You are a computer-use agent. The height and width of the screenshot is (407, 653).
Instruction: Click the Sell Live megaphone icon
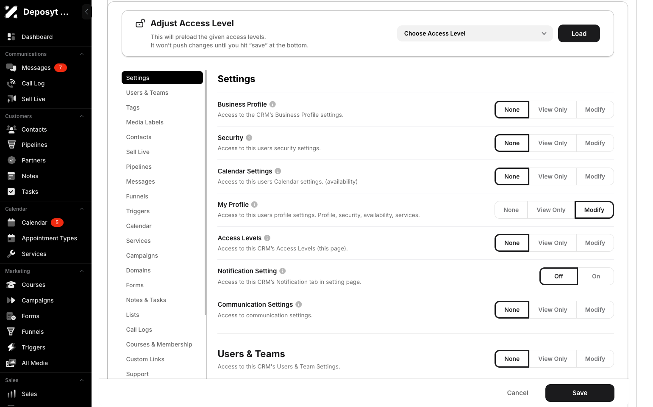(x=11, y=99)
